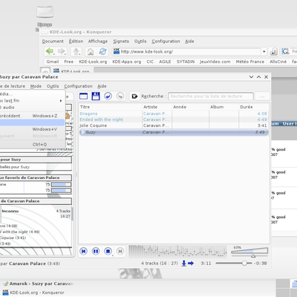Open Konqueror's Aide menu
This screenshot has width=297, height=297.
pos(189,42)
